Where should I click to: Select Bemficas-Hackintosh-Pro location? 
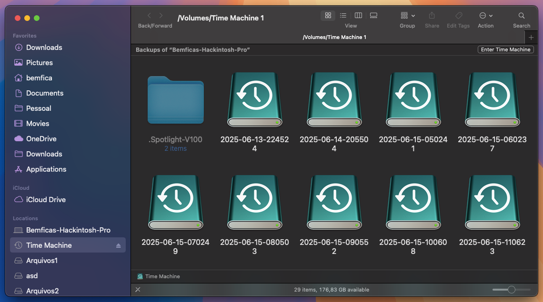(x=68, y=230)
